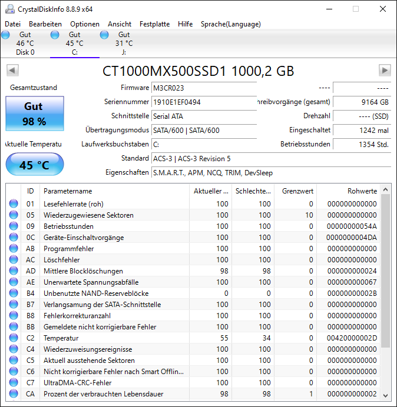Image resolution: width=397 pixels, height=407 pixels.
Task: Select the raw value 0000000004DA
Action: pyautogui.click(x=352, y=238)
